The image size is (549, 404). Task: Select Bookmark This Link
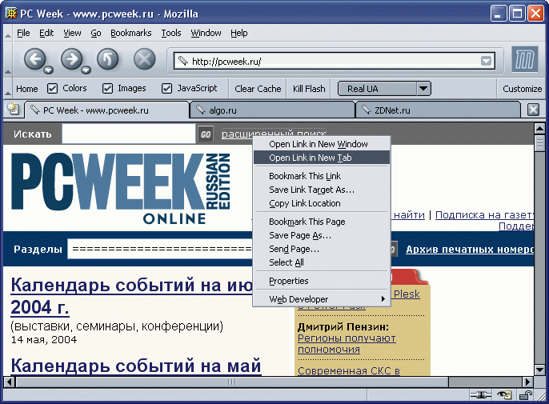tap(321, 176)
